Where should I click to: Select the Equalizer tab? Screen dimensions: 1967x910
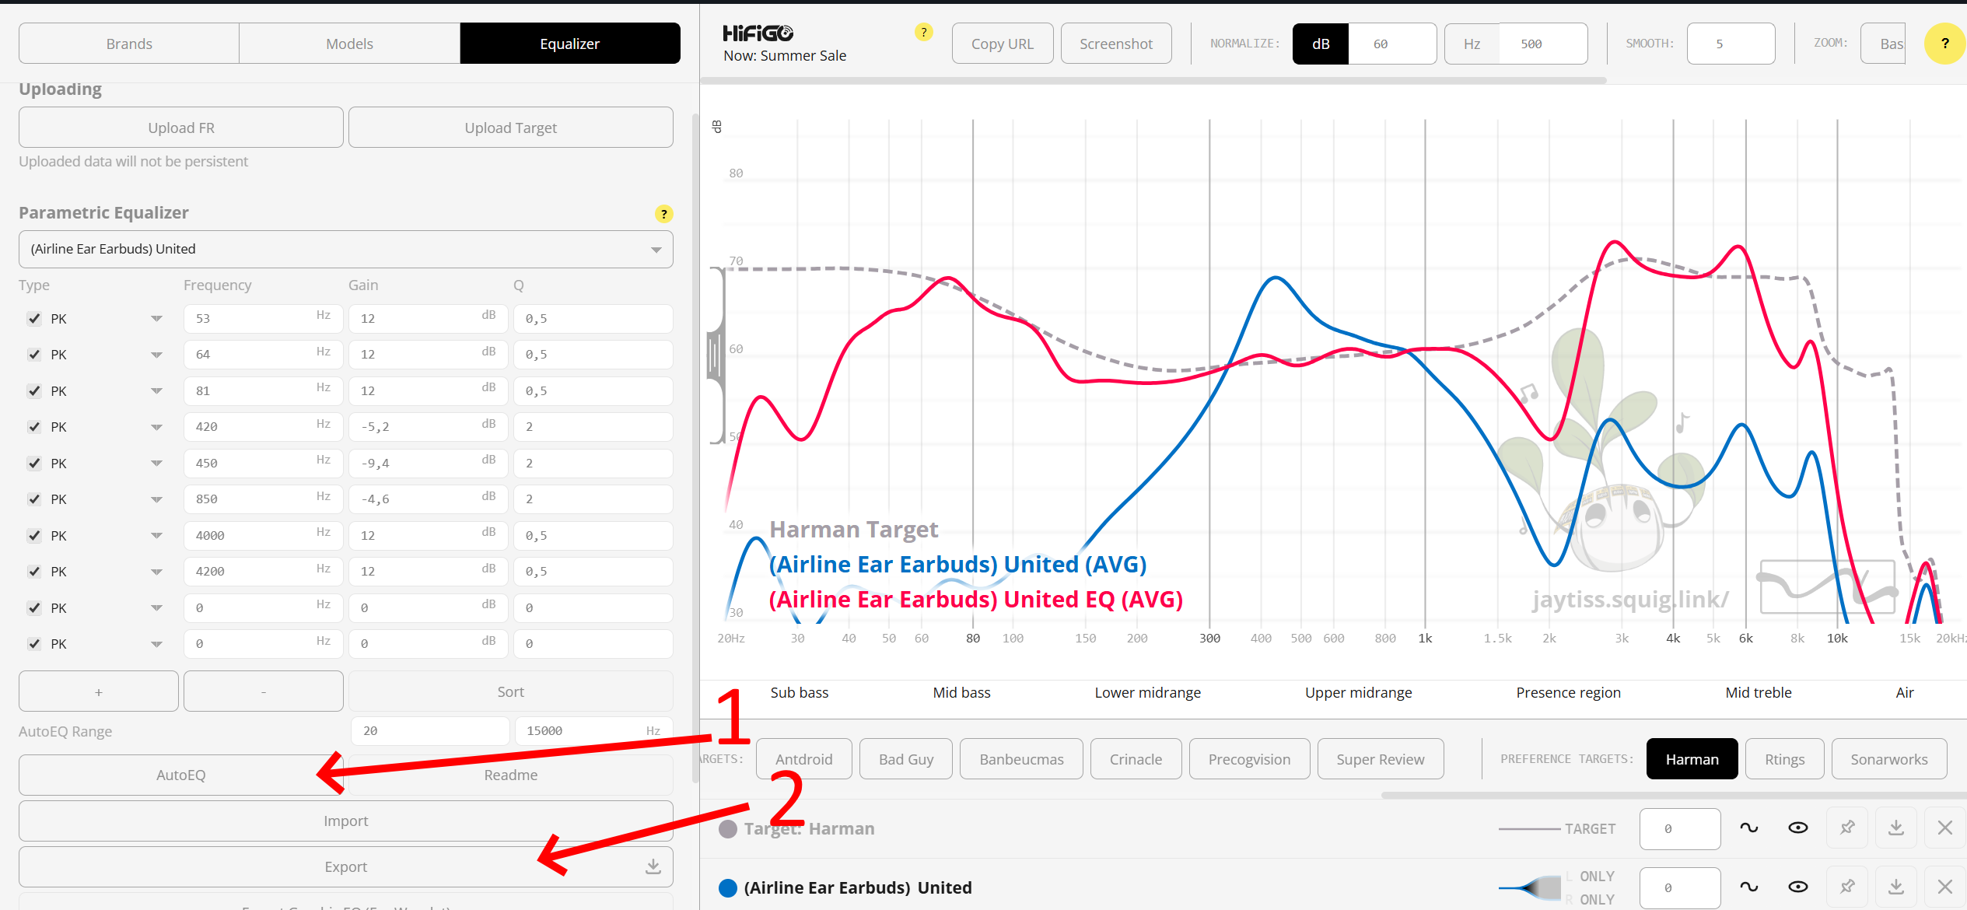tap(570, 44)
